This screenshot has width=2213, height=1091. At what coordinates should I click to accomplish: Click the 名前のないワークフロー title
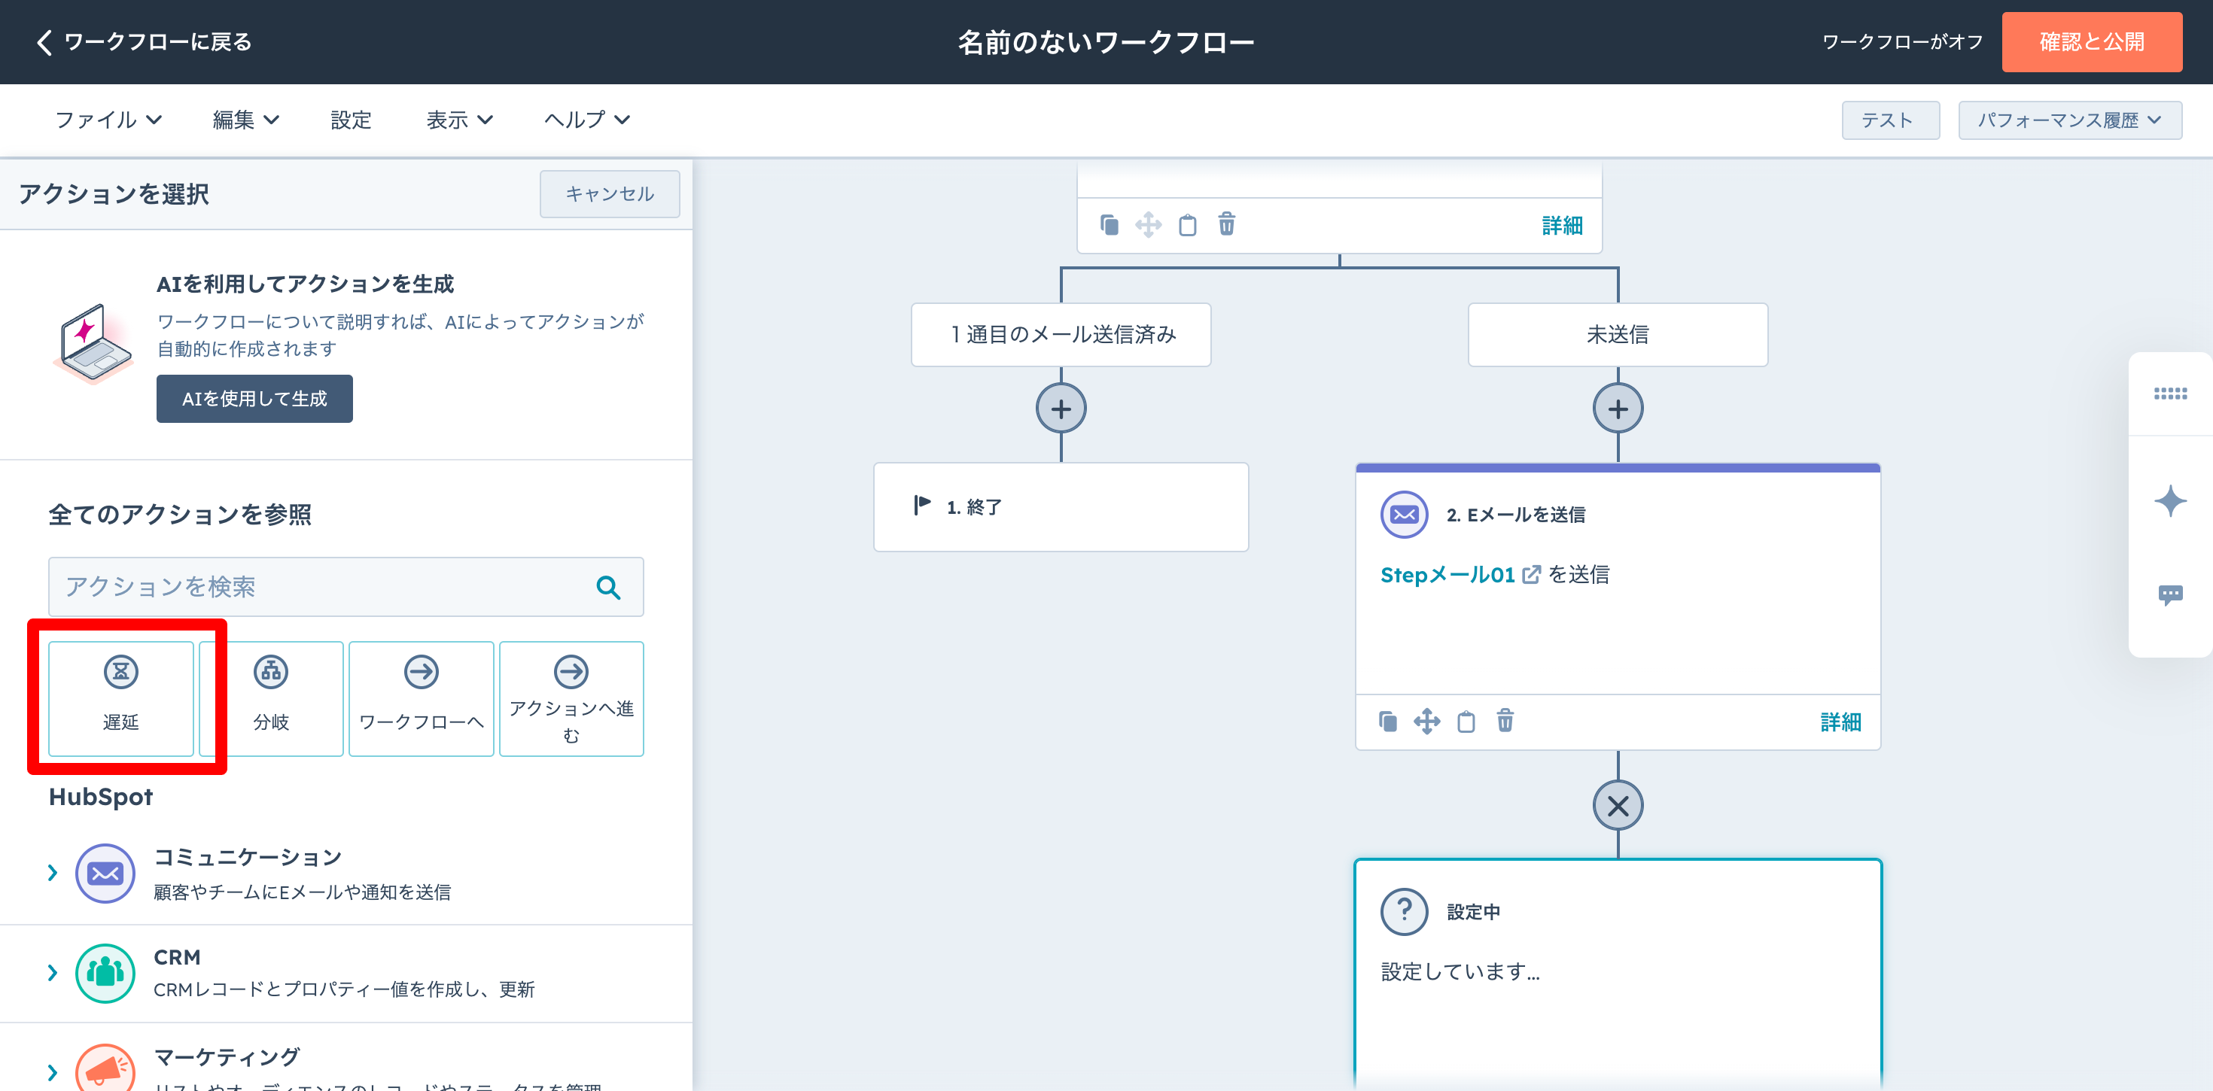[x=1106, y=42]
